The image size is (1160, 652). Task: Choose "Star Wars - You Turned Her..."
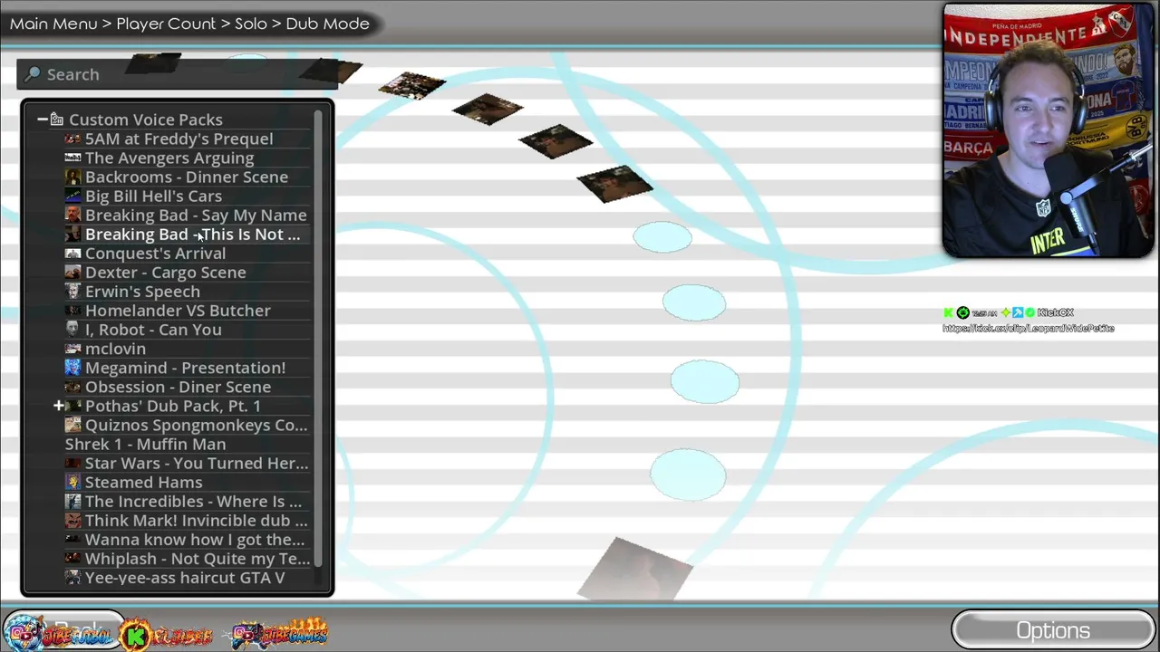(x=197, y=463)
